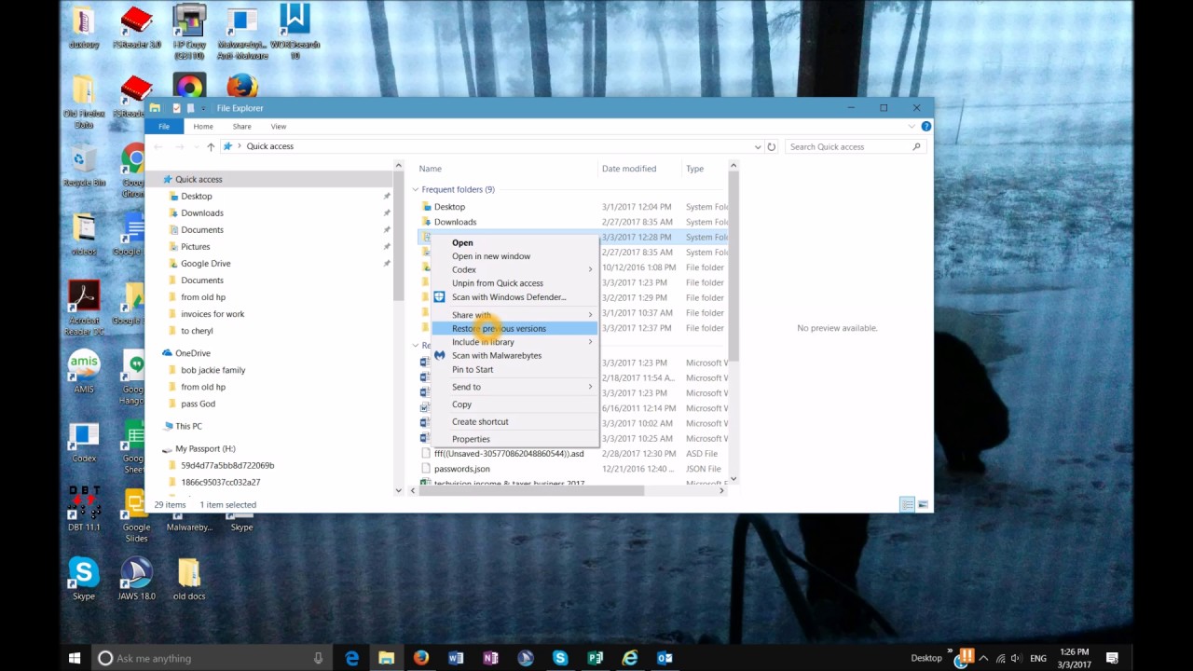Open Word from the taskbar

[456, 658]
